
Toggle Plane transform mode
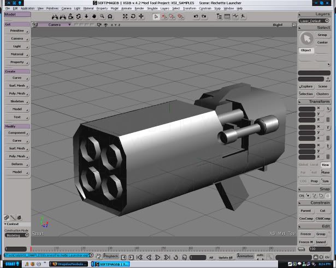325,172
